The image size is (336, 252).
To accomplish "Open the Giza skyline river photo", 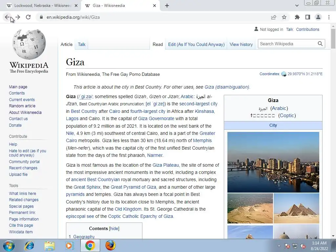I will (x=273, y=162).
